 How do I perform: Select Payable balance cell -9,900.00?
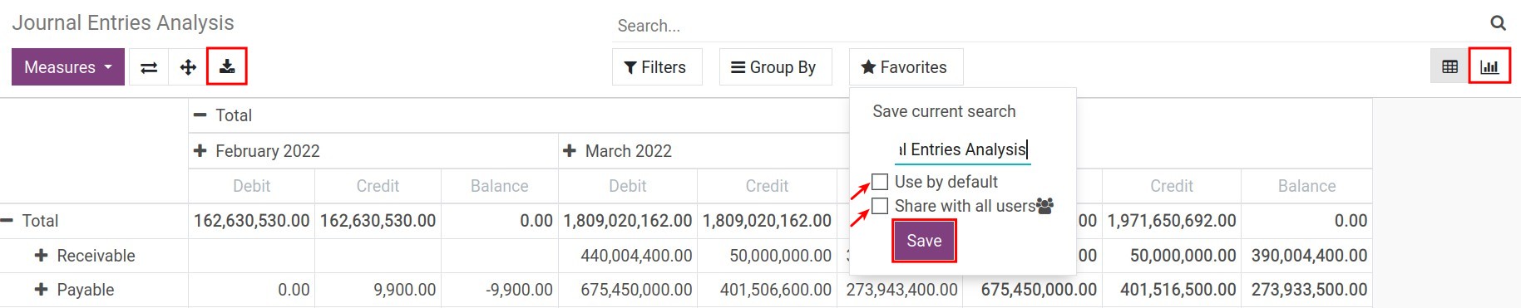499,290
